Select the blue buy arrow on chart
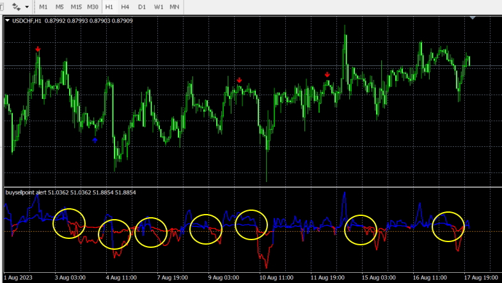 pyautogui.click(x=95, y=140)
